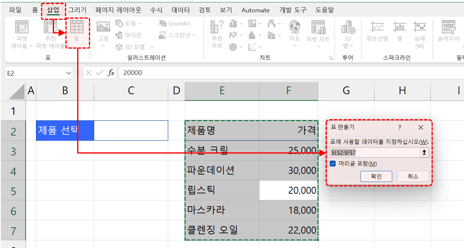Select the 제품명 header cell

point(222,130)
